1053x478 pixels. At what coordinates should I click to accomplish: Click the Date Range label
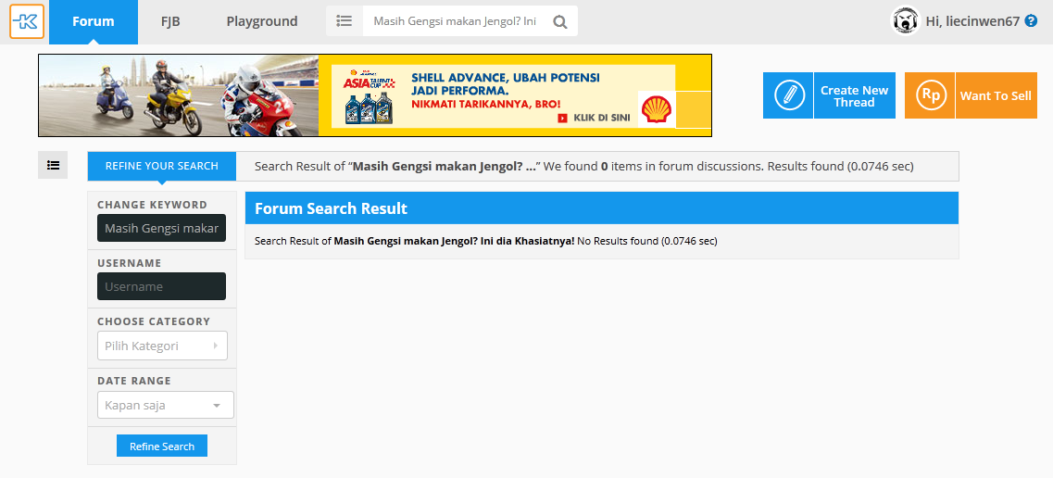[134, 381]
